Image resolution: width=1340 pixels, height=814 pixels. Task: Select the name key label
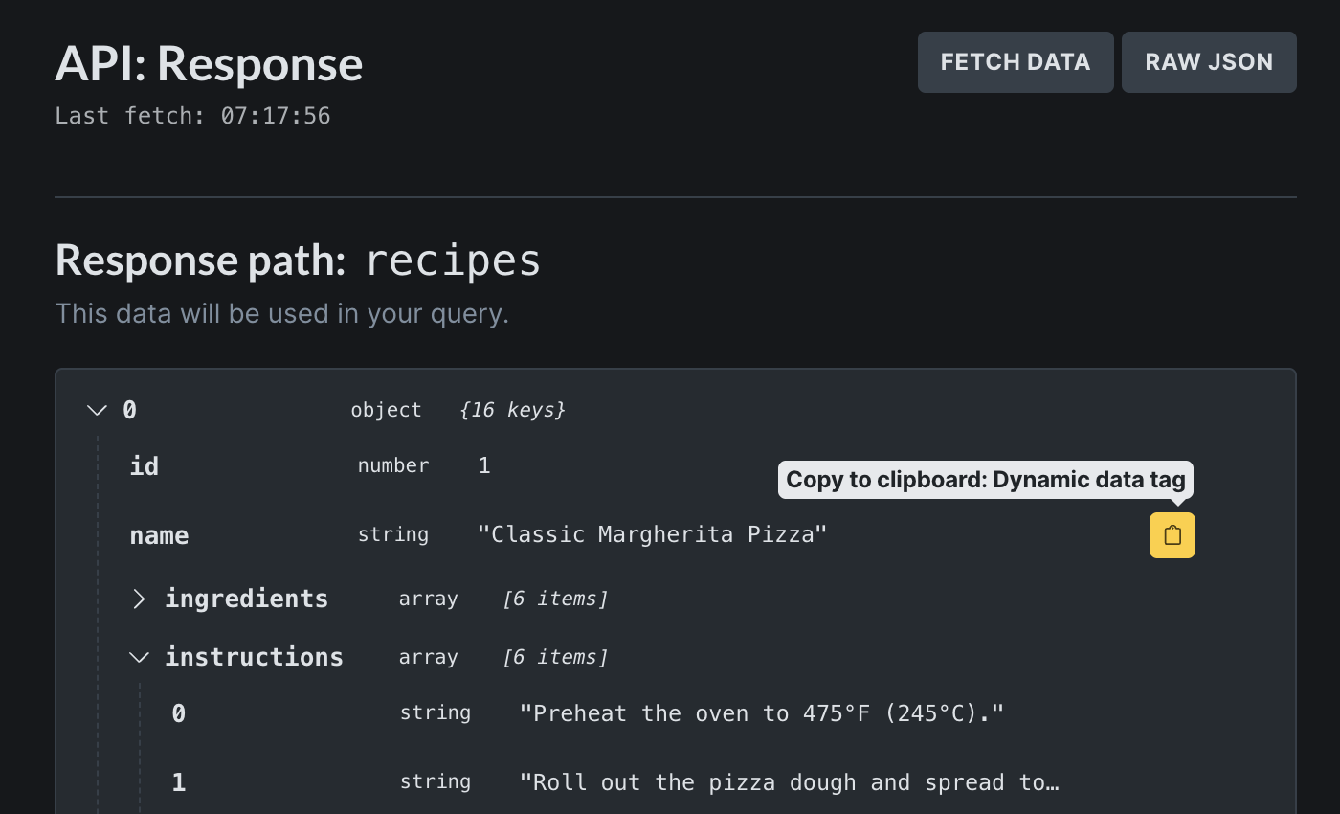(159, 535)
